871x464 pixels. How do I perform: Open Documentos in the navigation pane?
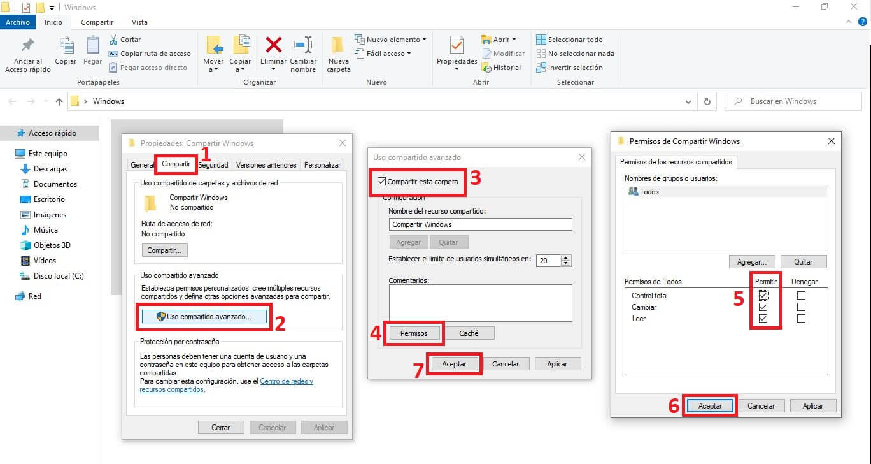(x=48, y=184)
